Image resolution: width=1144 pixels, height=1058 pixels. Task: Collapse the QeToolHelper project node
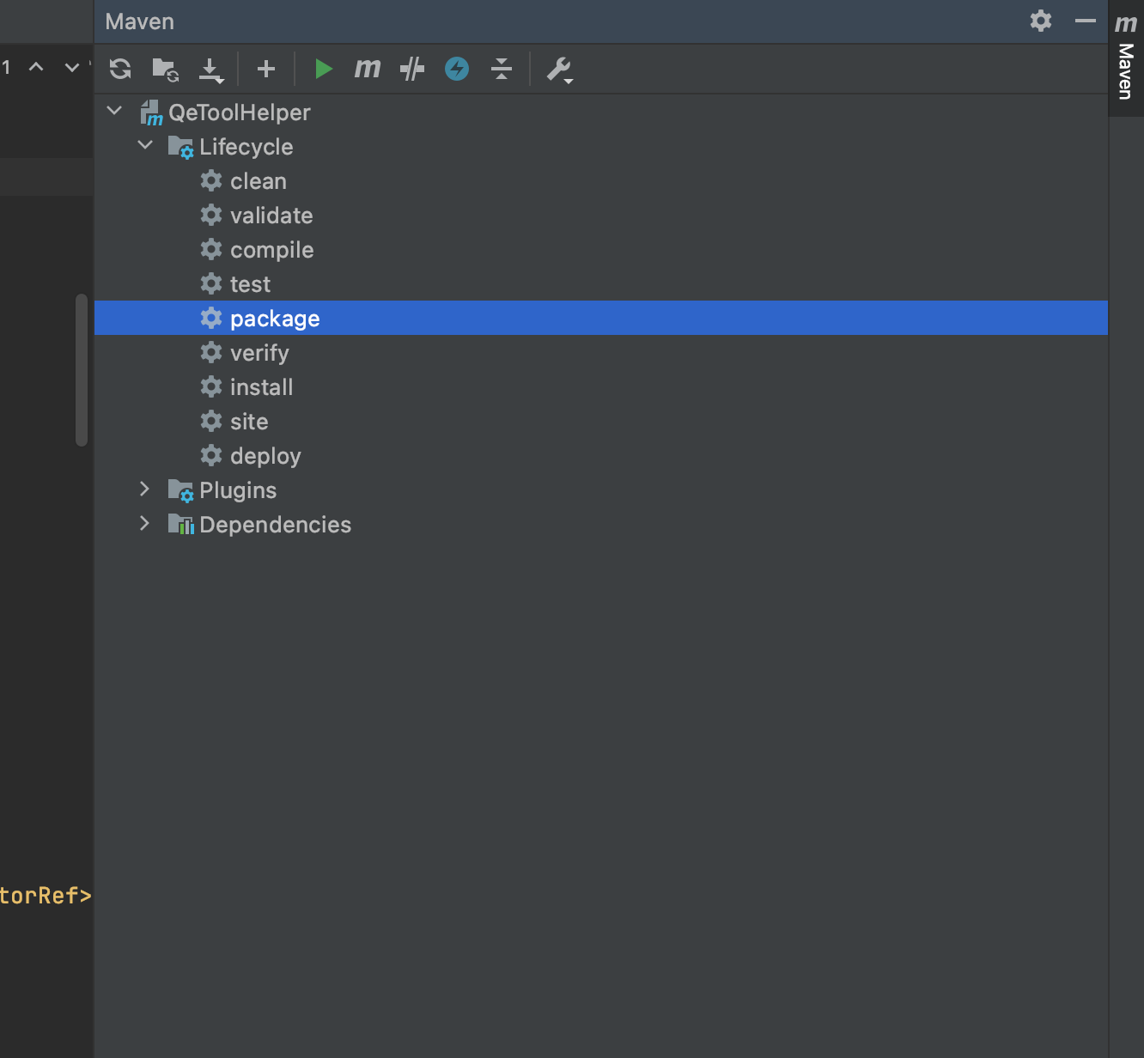click(x=114, y=111)
